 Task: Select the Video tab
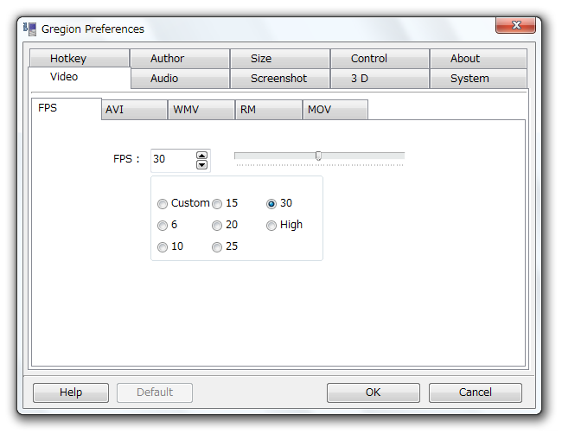click(80, 78)
